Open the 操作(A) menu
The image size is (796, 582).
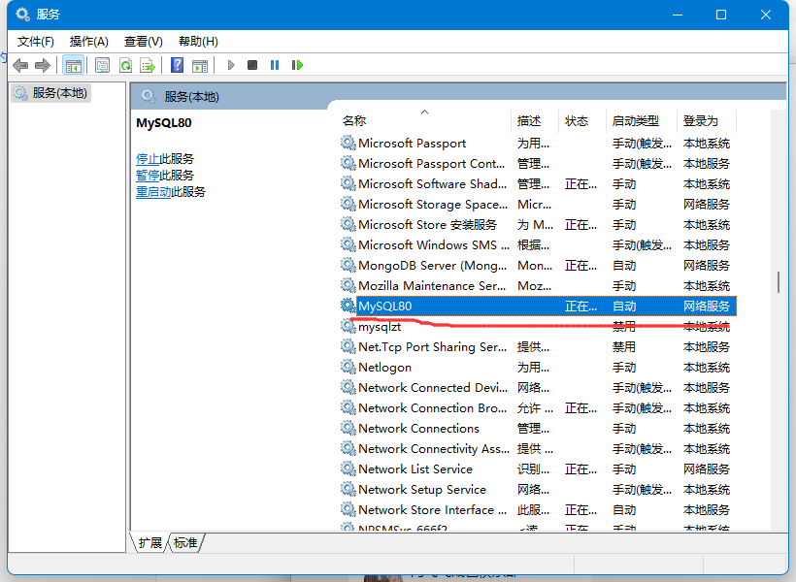pos(89,41)
